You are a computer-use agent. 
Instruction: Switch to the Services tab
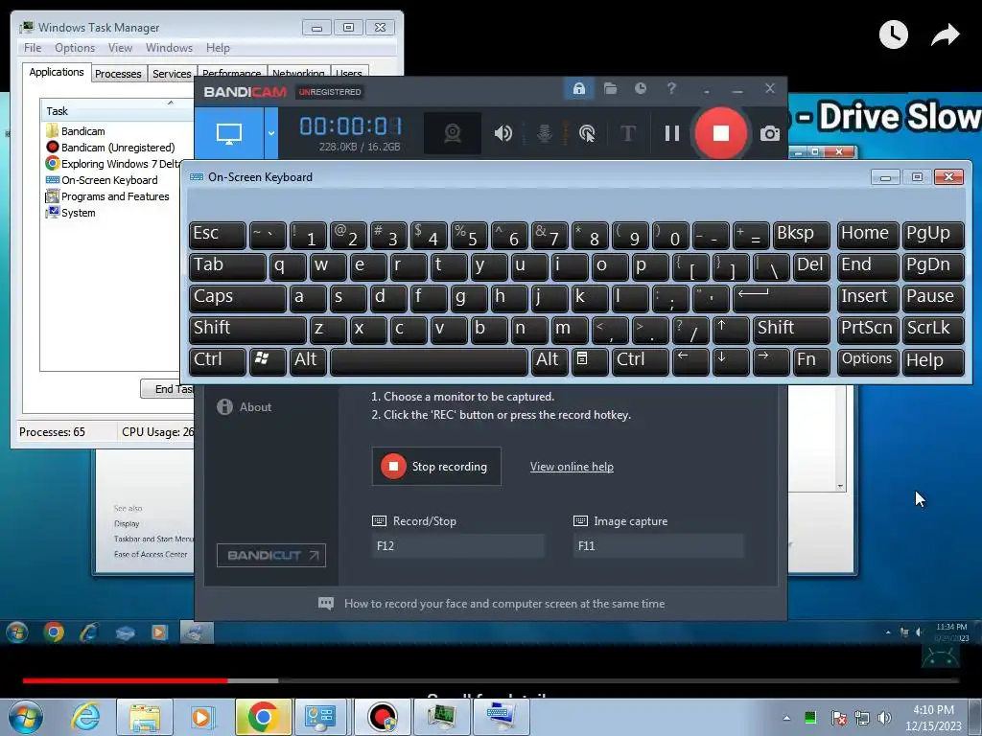(172, 74)
